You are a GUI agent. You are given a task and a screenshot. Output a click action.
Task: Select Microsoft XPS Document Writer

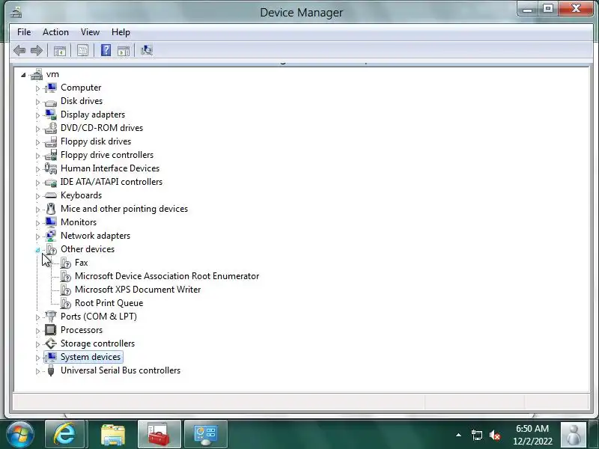(138, 290)
